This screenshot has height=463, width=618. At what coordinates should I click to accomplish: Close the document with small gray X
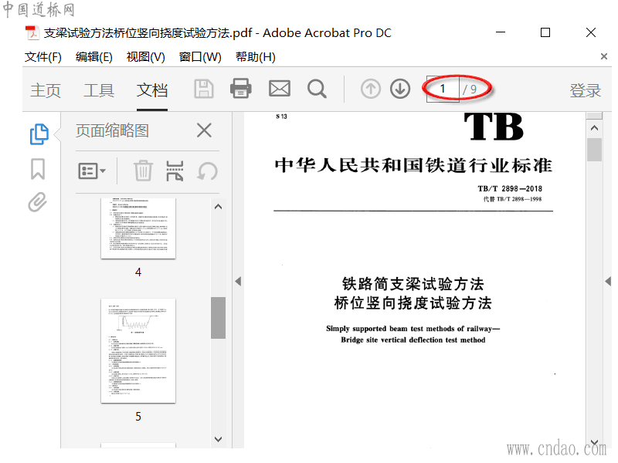(604, 56)
